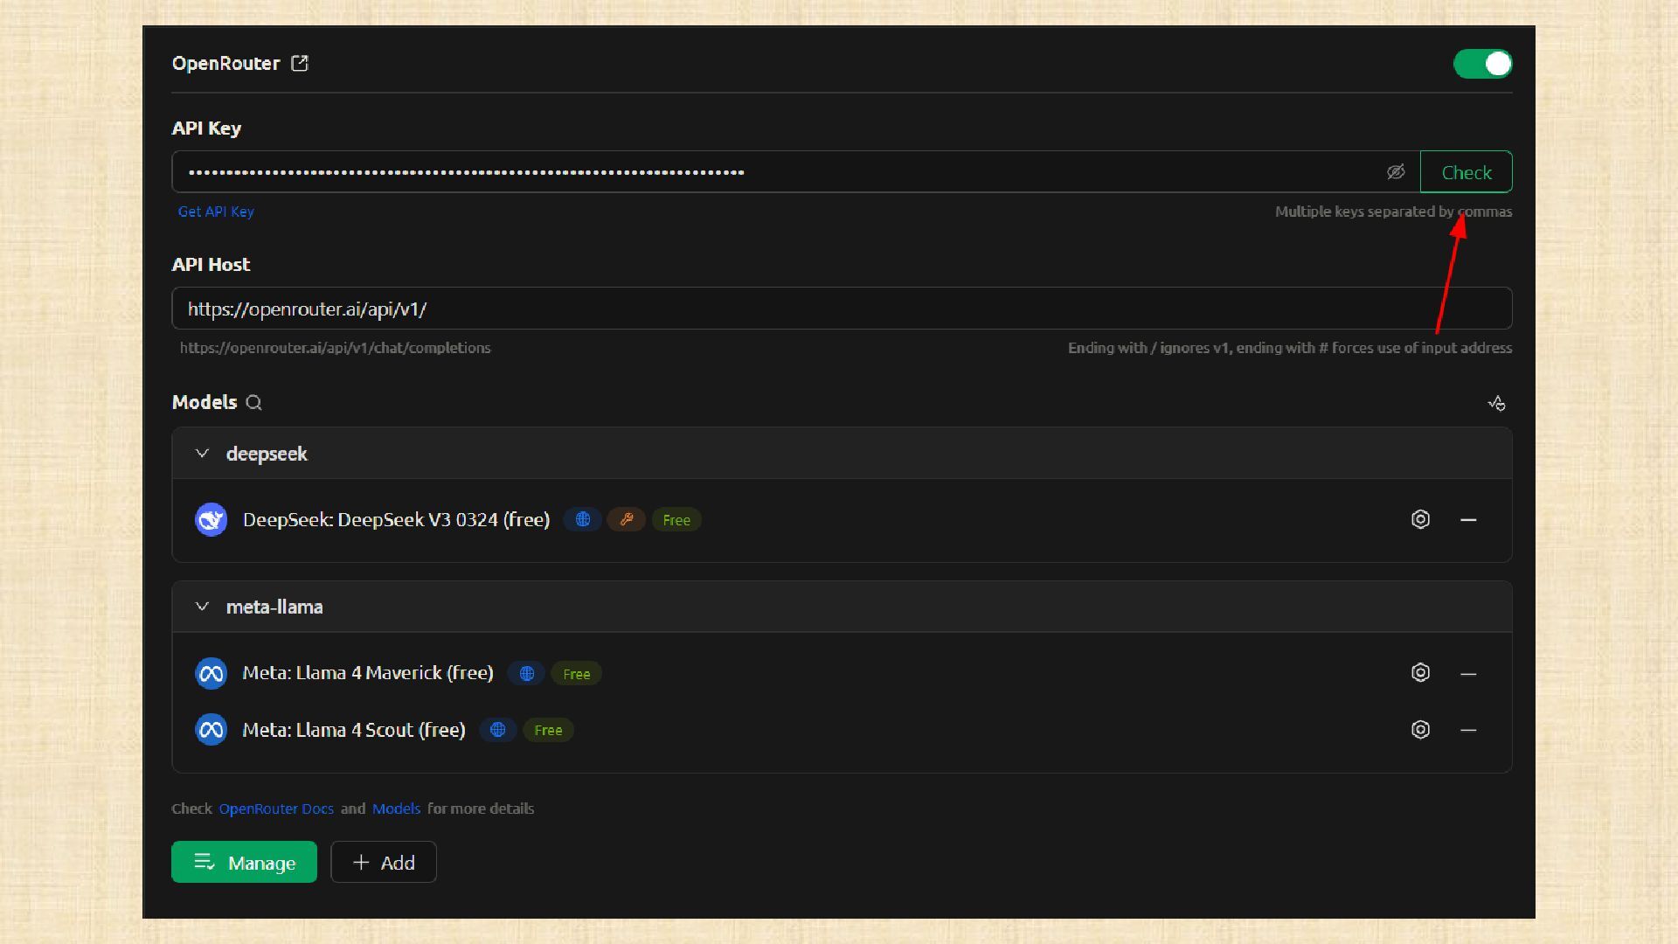Click the chat/completions URL preview text
This screenshot has width=1678, height=944.
(x=335, y=348)
